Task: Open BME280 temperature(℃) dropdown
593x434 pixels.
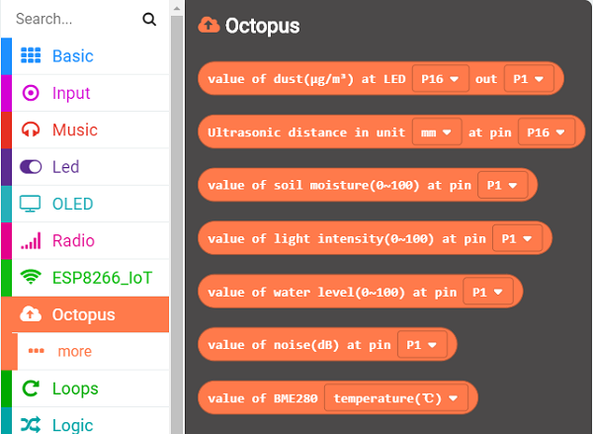Action: pyautogui.click(x=396, y=398)
